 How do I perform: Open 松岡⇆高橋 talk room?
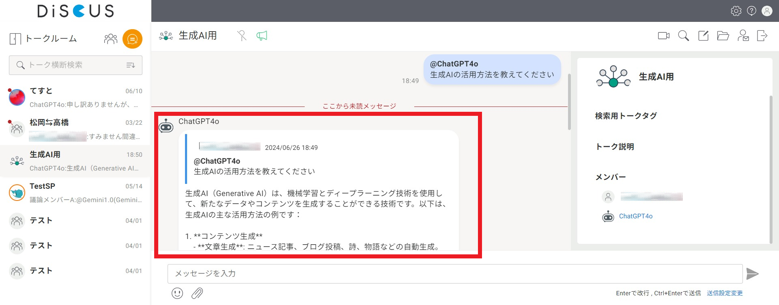point(75,129)
